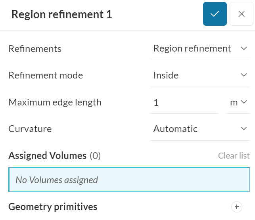The image size is (255, 220).
Task: Open Refinement mode dropdown arrow
Action: click(x=243, y=75)
